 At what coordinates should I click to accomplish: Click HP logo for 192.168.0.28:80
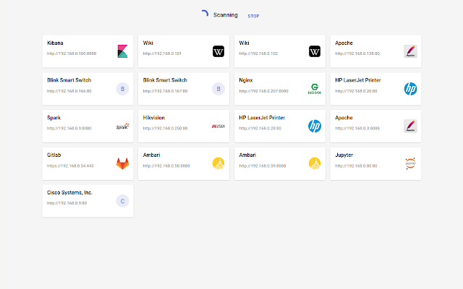click(315, 126)
